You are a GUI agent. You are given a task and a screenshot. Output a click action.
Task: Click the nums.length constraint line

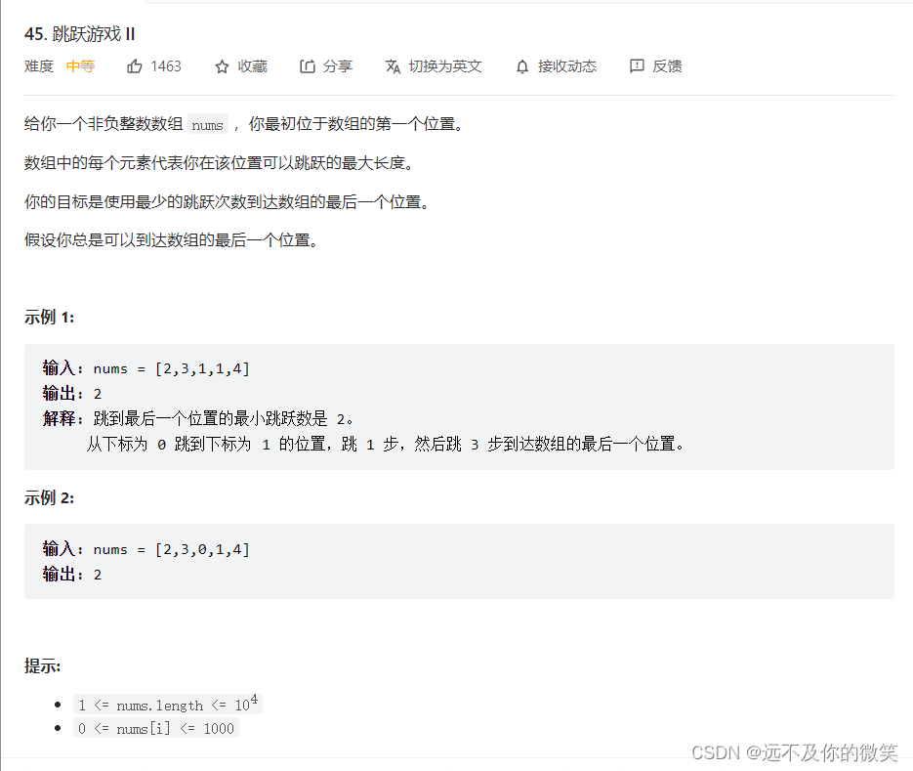[x=168, y=705]
